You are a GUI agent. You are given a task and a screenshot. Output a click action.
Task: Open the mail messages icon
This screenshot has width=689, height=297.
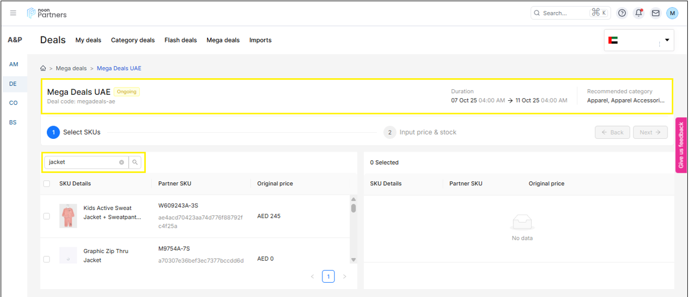coord(655,13)
